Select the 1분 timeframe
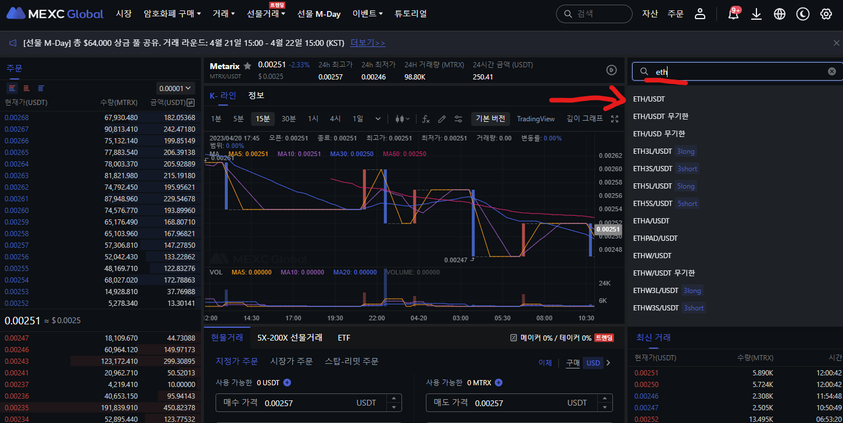 (216, 119)
